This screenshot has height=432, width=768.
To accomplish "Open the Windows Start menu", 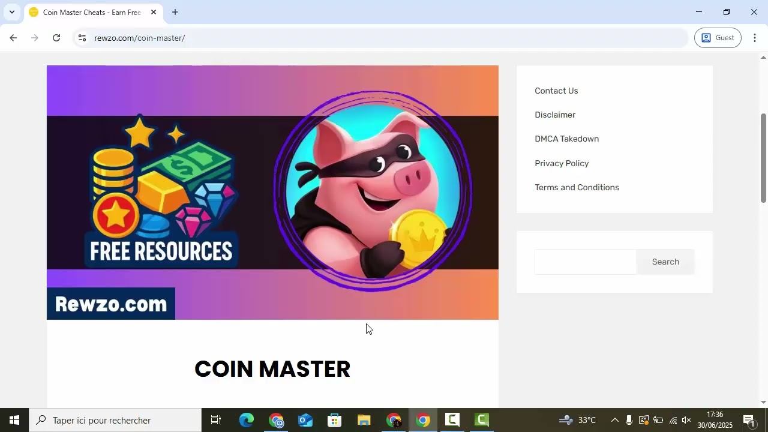I will pos(14,420).
